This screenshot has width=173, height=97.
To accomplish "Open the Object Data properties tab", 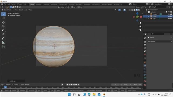I will 145,78.
